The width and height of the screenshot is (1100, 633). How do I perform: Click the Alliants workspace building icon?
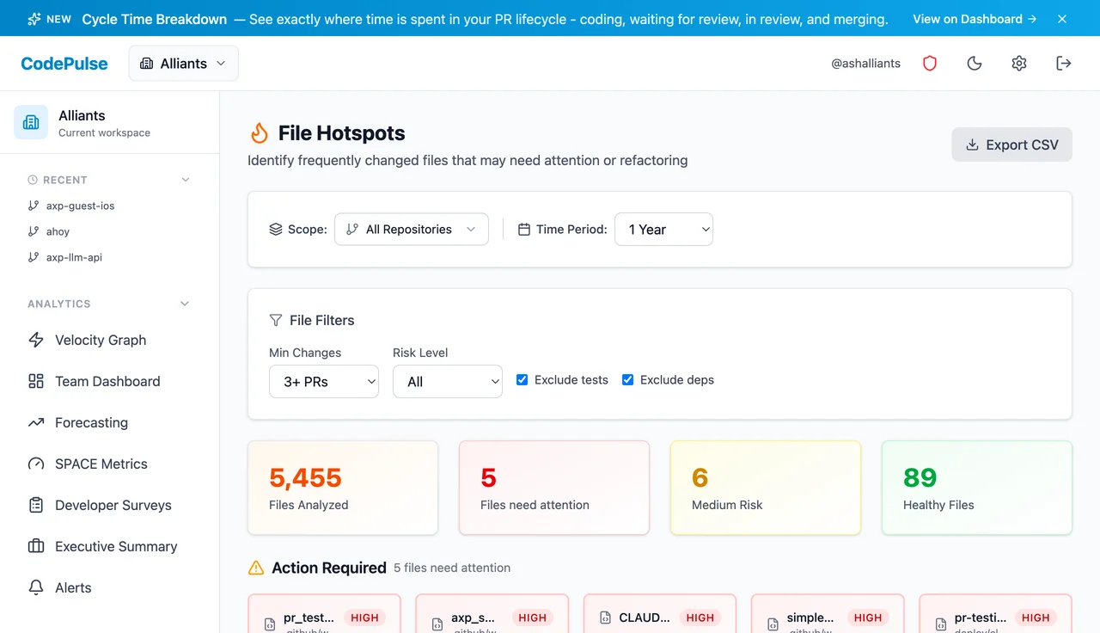(31, 122)
